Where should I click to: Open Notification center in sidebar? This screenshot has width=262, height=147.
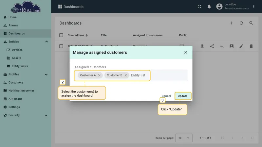(x=26, y=91)
